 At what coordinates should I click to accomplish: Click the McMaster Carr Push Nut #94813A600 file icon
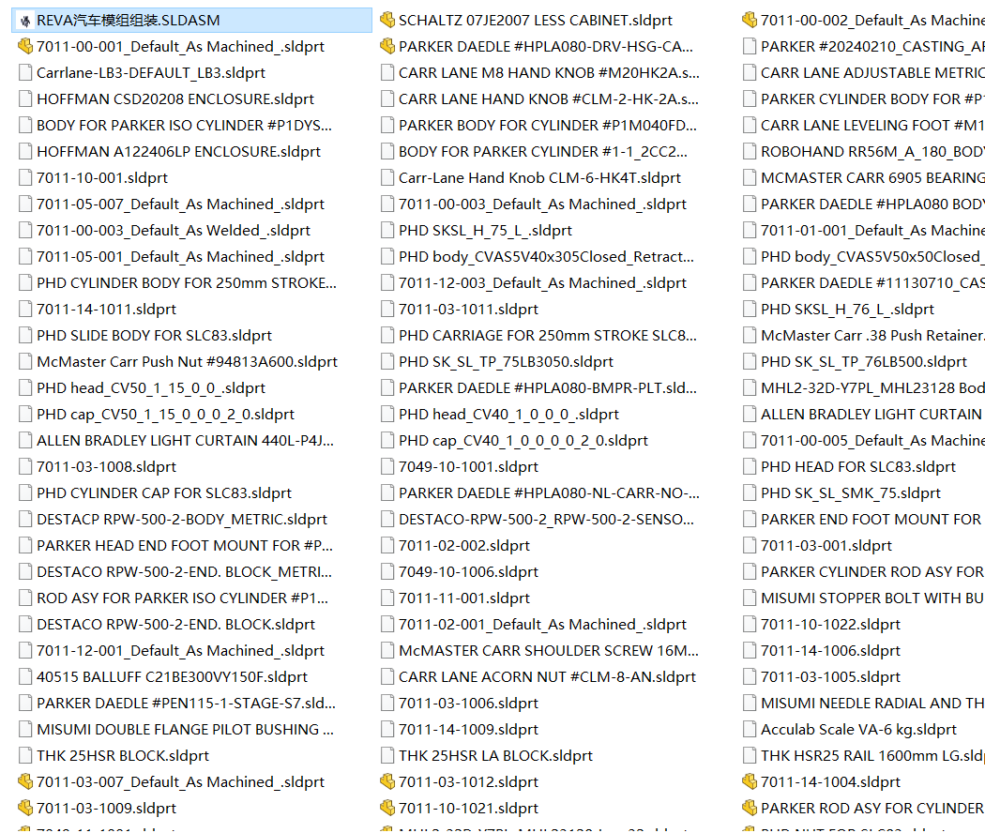pyautogui.click(x=25, y=362)
